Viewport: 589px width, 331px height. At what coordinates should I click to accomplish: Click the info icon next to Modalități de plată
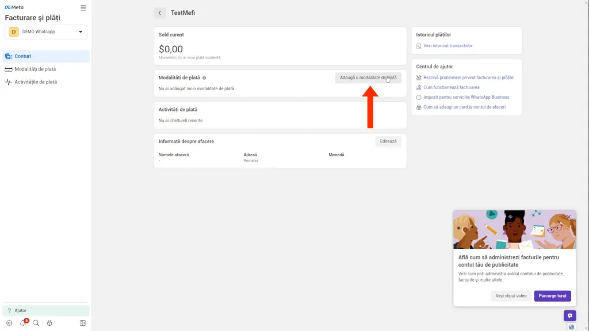[204, 78]
